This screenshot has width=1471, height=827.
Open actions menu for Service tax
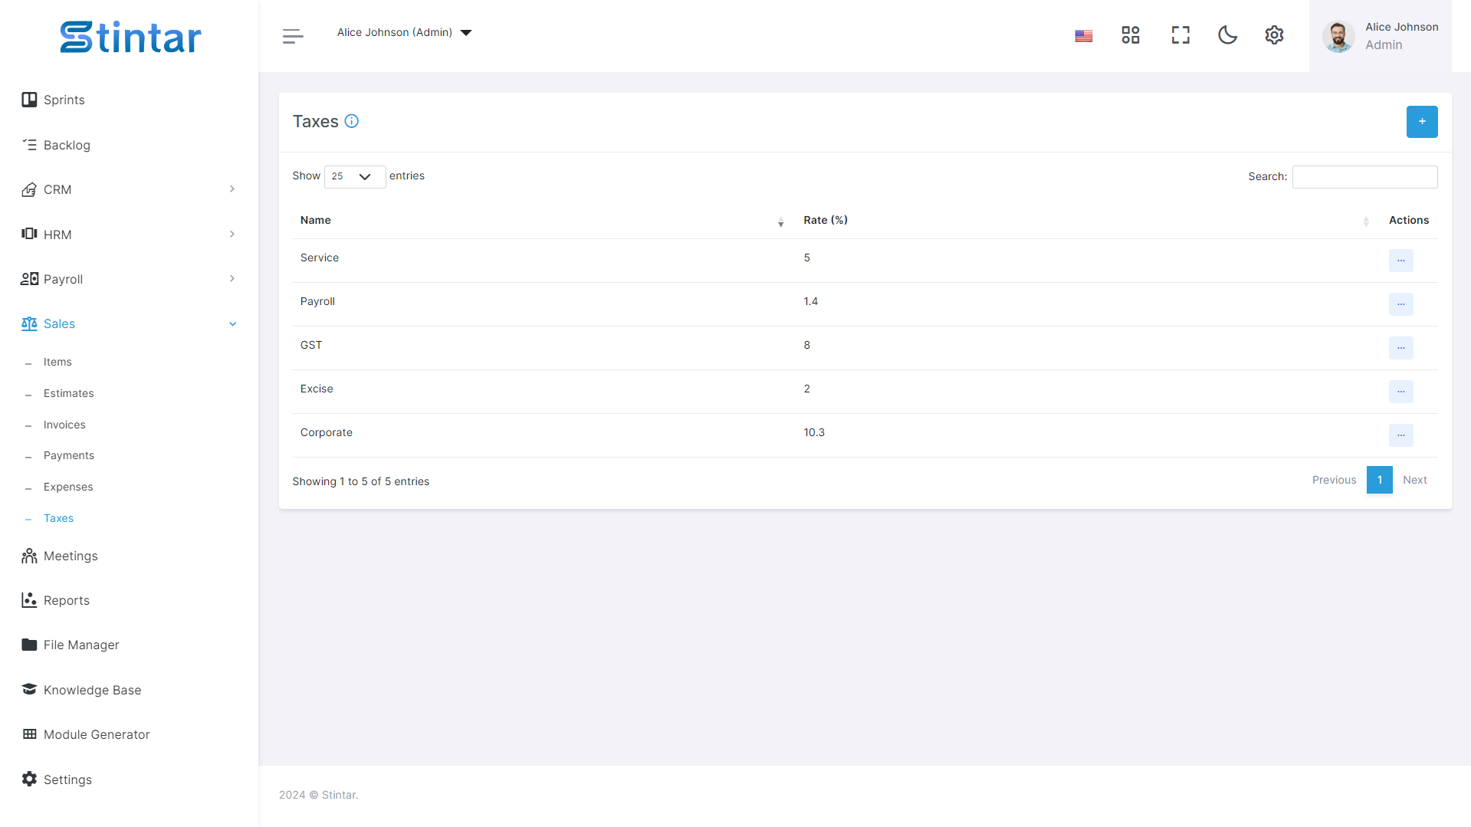pyautogui.click(x=1400, y=261)
